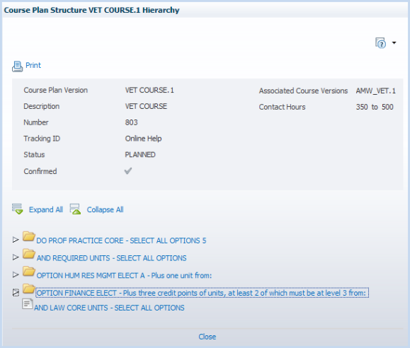Viewport: 410px width, 348px height.
Task: Click the Collapse All link
Action: tap(105, 209)
